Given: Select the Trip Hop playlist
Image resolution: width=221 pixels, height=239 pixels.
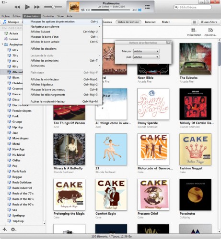Looking at the screenshot, I should (18, 221).
